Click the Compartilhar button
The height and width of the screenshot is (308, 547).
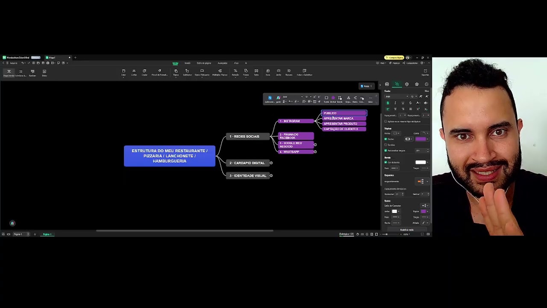pyautogui.click(x=411, y=63)
